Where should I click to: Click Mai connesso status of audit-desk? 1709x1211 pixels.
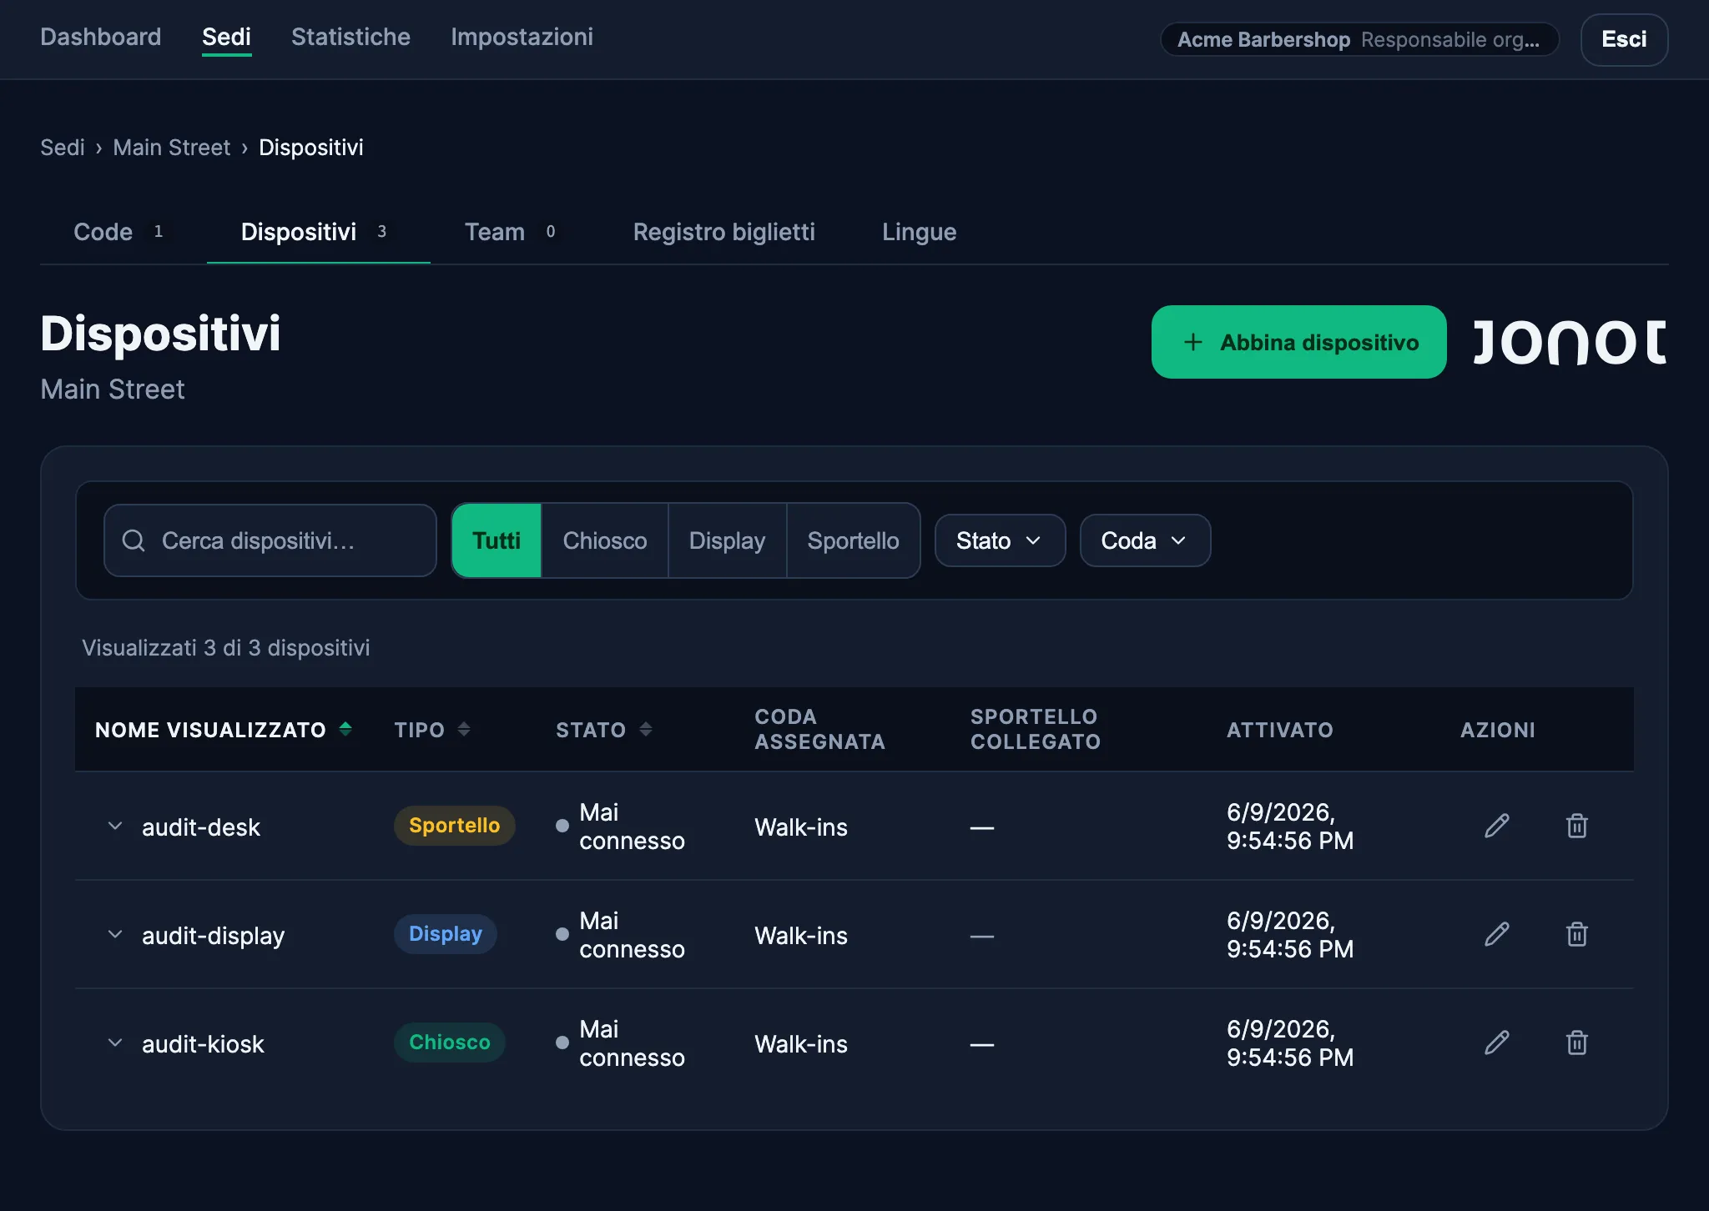(620, 827)
